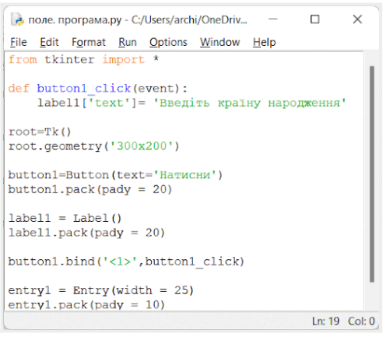Close the IDLE editor window

357,19
